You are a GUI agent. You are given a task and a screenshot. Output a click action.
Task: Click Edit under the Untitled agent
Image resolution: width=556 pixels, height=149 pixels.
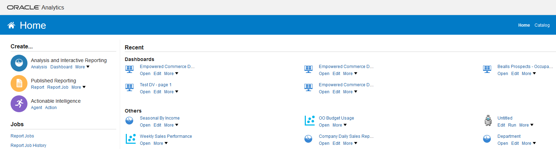tap(501, 125)
